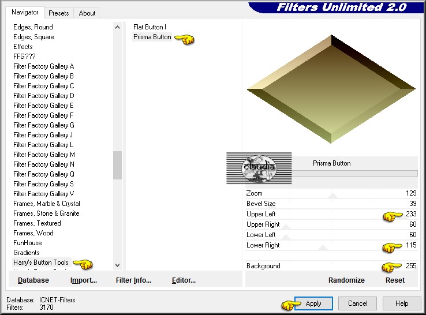Choose the Flat Button I filter
Viewport: 426px width, 315px height.
(x=150, y=27)
